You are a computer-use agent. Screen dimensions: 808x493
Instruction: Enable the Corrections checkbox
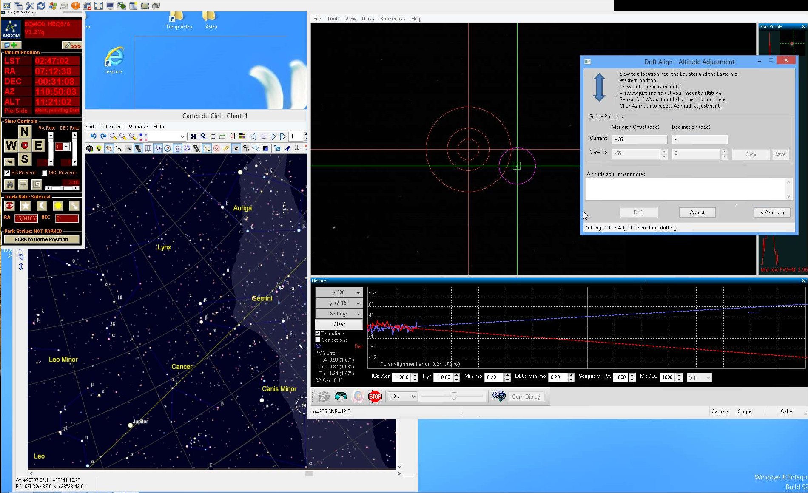pos(318,340)
